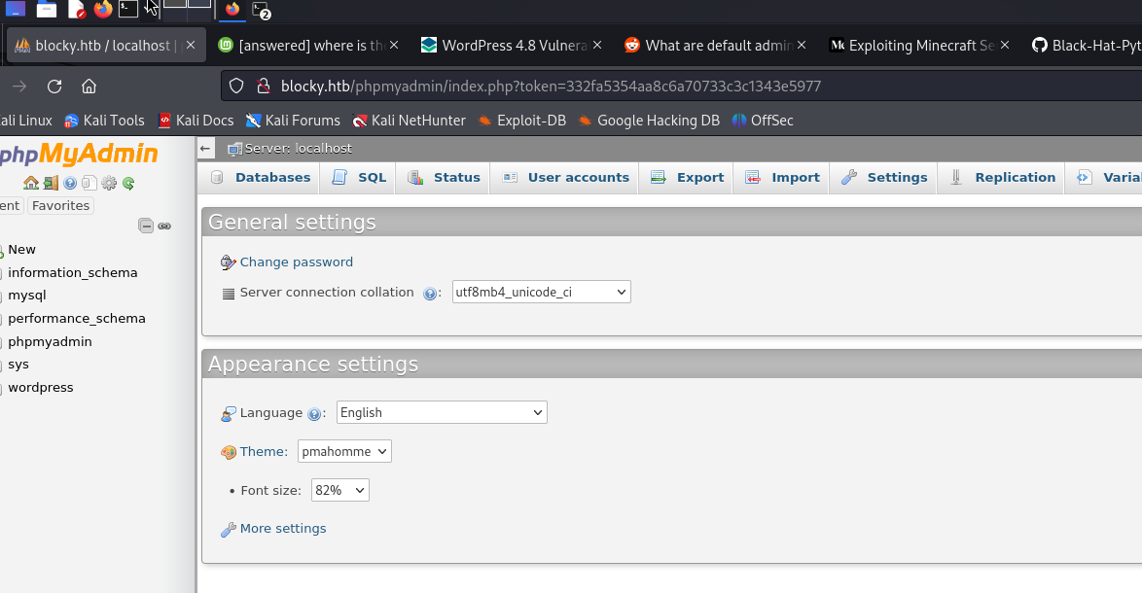Click help icon beside Server connection collation

click(x=430, y=293)
